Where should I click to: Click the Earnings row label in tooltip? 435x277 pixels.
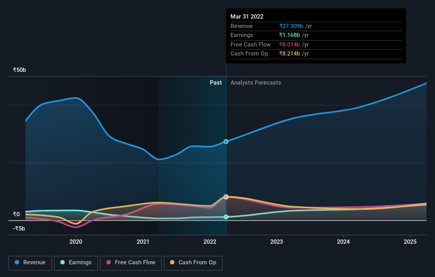(x=242, y=35)
